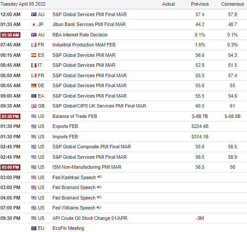Open S&P Global/CIPS UK Services PMI link
Image resolution: width=247 pixels, height=232 pixels.
(99, 106)
